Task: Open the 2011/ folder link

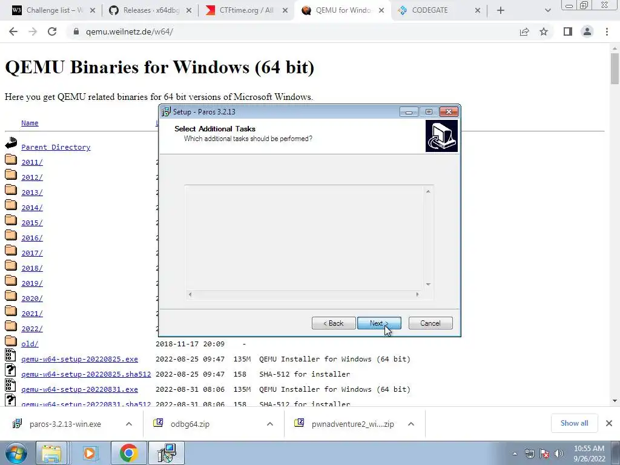Action: 31,162
